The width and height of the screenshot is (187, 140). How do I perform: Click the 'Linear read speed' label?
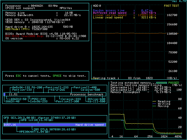click(x=108, y=17)
